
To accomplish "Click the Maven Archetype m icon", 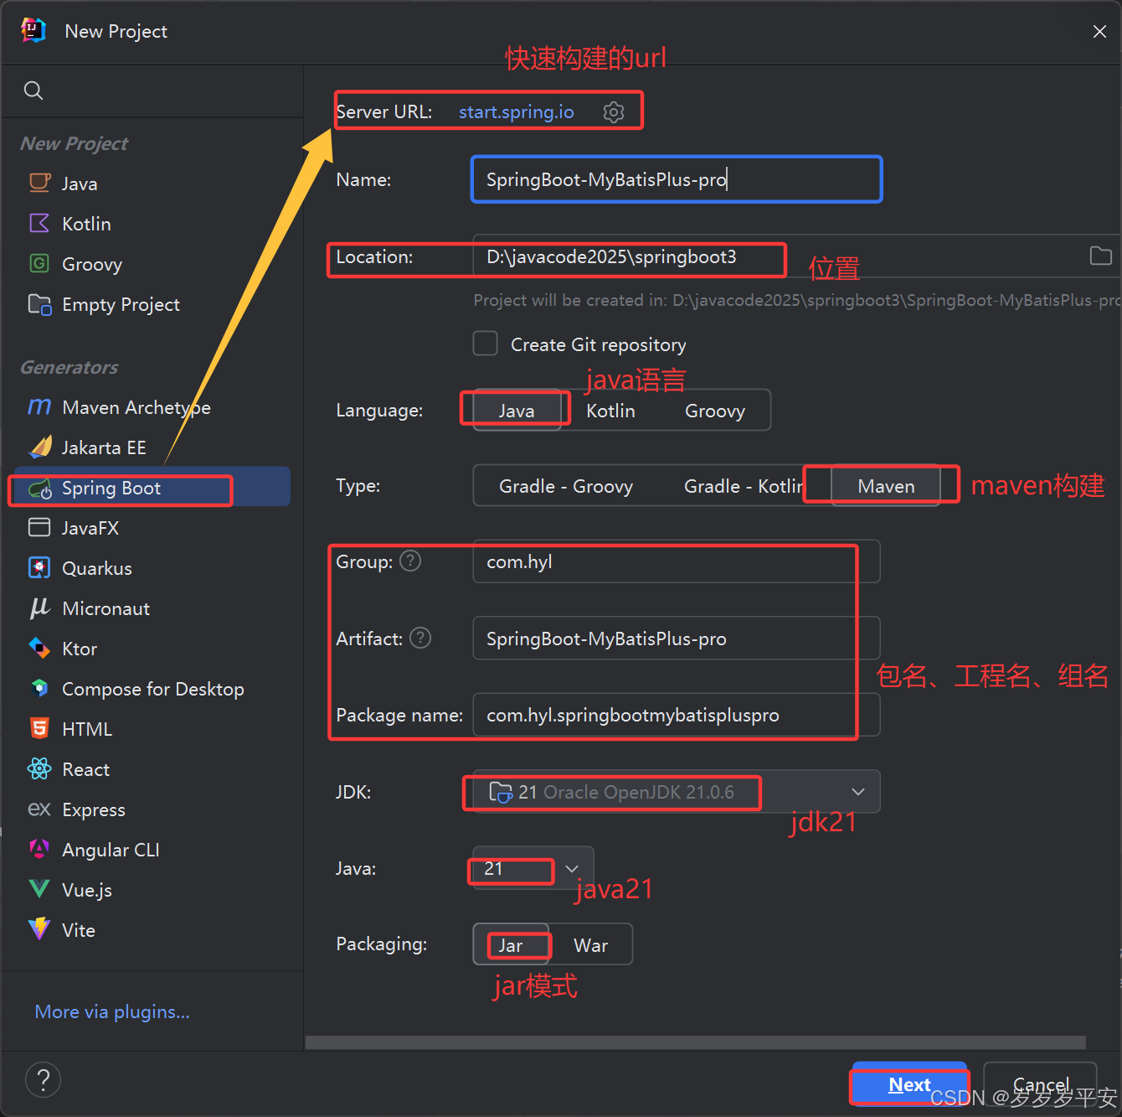I will point(39,406).
